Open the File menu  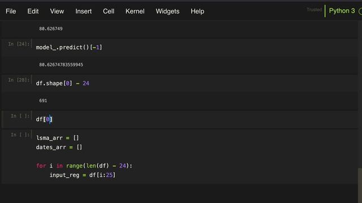coord(11,11)
